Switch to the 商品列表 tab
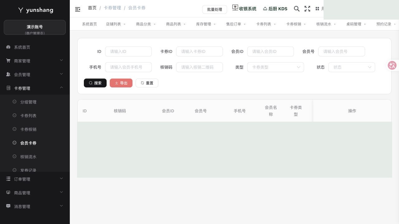The width and height of the screenshot is (399, 224). point(174,24)
